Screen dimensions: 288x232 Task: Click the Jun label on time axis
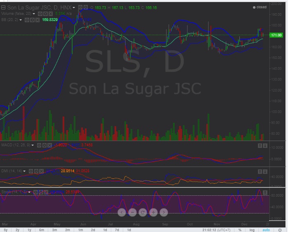point(83,224)
